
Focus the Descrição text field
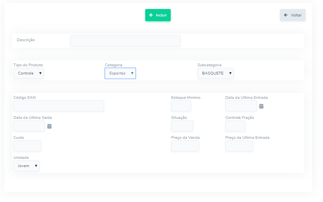(125, 41)
